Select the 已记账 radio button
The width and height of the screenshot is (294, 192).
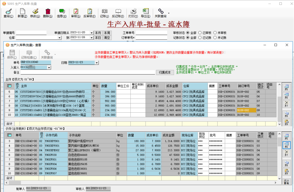pyautogui.click(x=200, y=38)
